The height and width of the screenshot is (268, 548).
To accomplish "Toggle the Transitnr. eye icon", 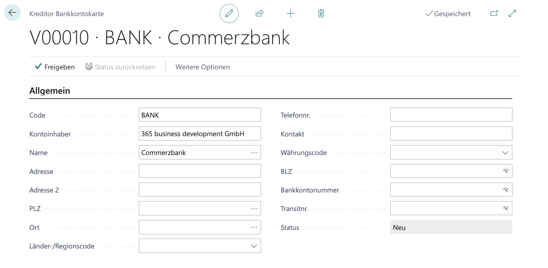I will pos(506,208).
